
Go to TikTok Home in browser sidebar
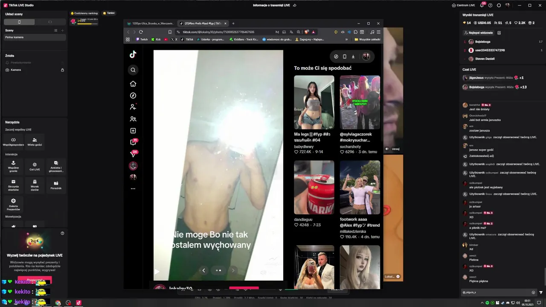coord(133,84)
